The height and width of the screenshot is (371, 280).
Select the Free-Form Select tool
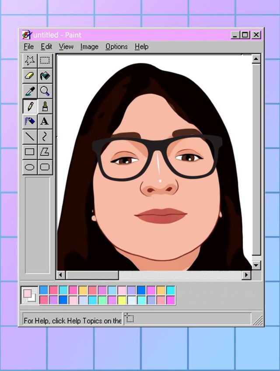30,60
